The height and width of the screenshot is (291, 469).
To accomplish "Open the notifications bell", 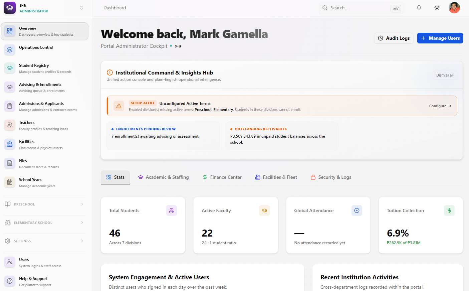I will tap(419, 8).
